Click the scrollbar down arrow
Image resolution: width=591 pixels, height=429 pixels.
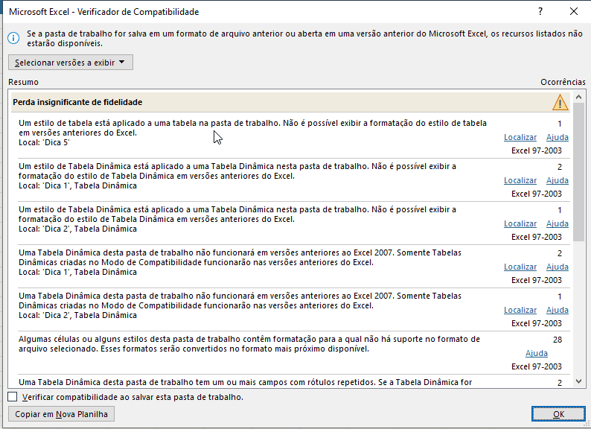(578, 381)
